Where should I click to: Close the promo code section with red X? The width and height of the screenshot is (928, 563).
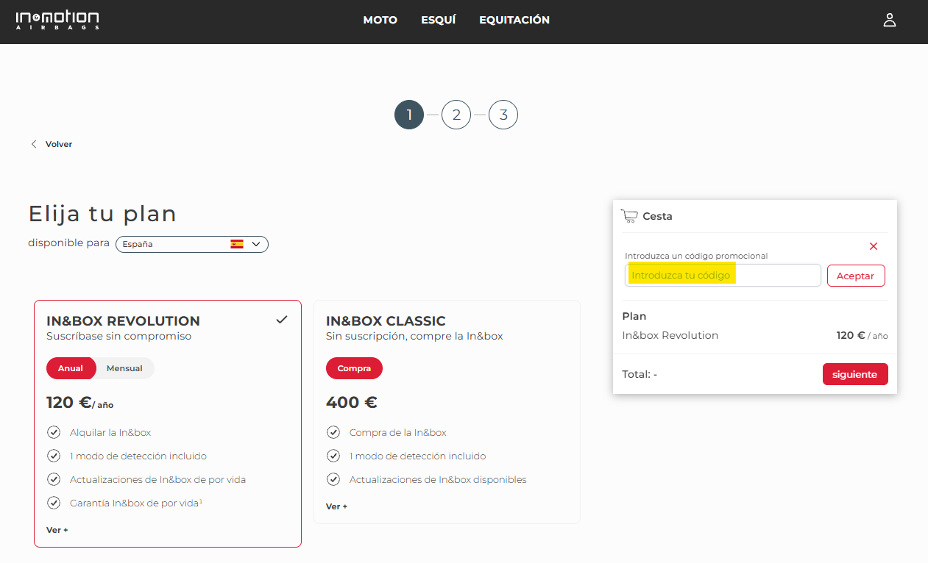pos(874,246)
